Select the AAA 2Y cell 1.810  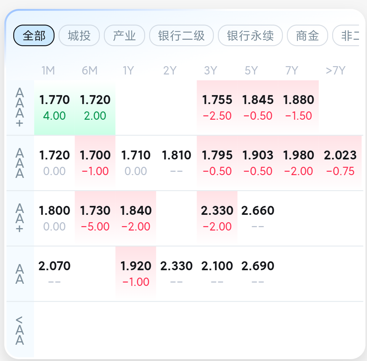[x=176, y=163]
